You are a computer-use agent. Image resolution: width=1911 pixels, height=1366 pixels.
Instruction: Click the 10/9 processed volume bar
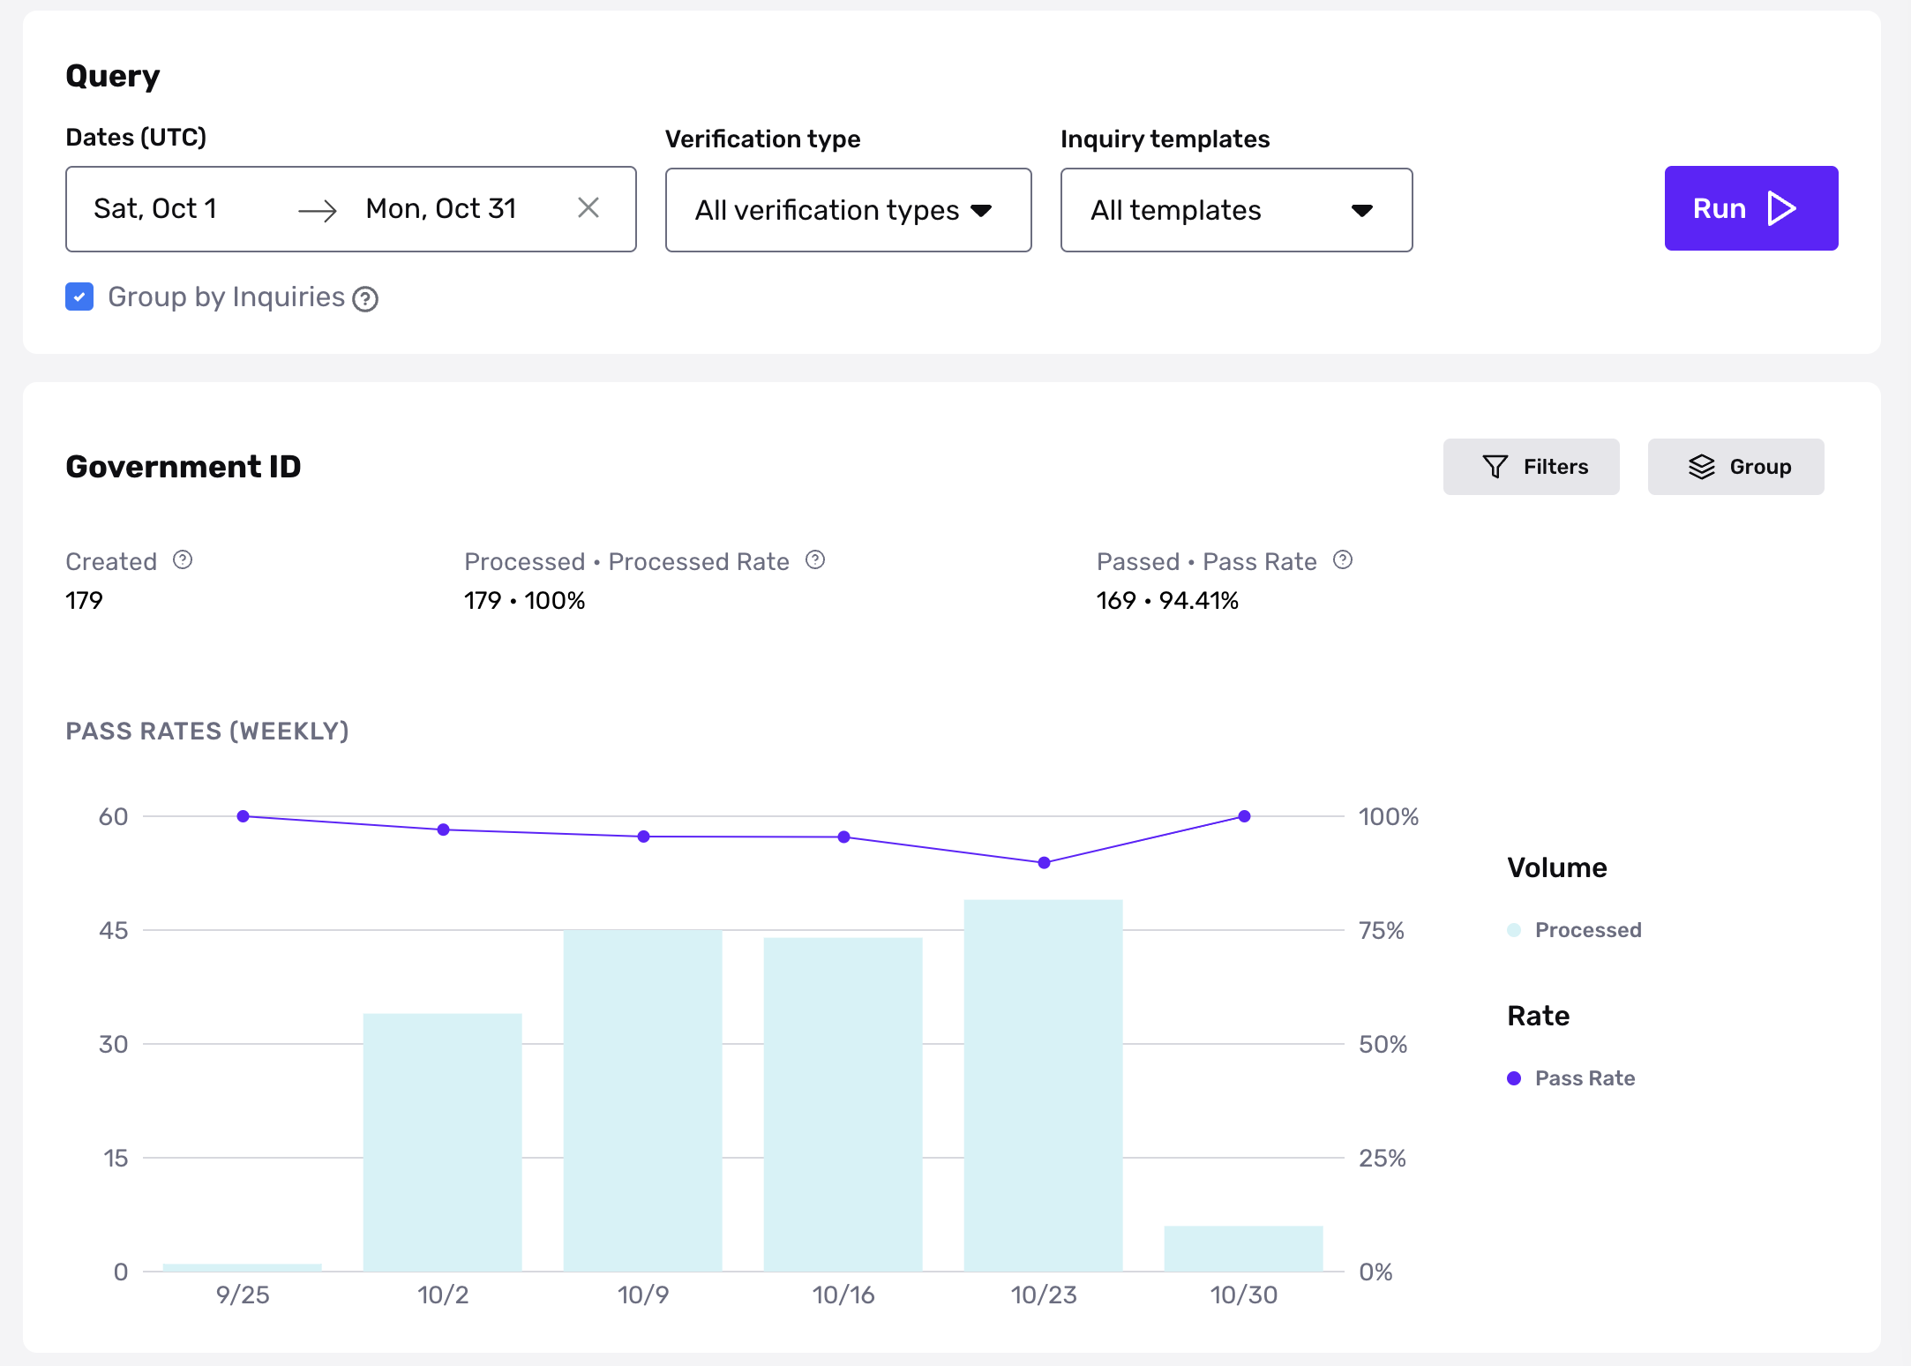click(x=642, y=1100)
